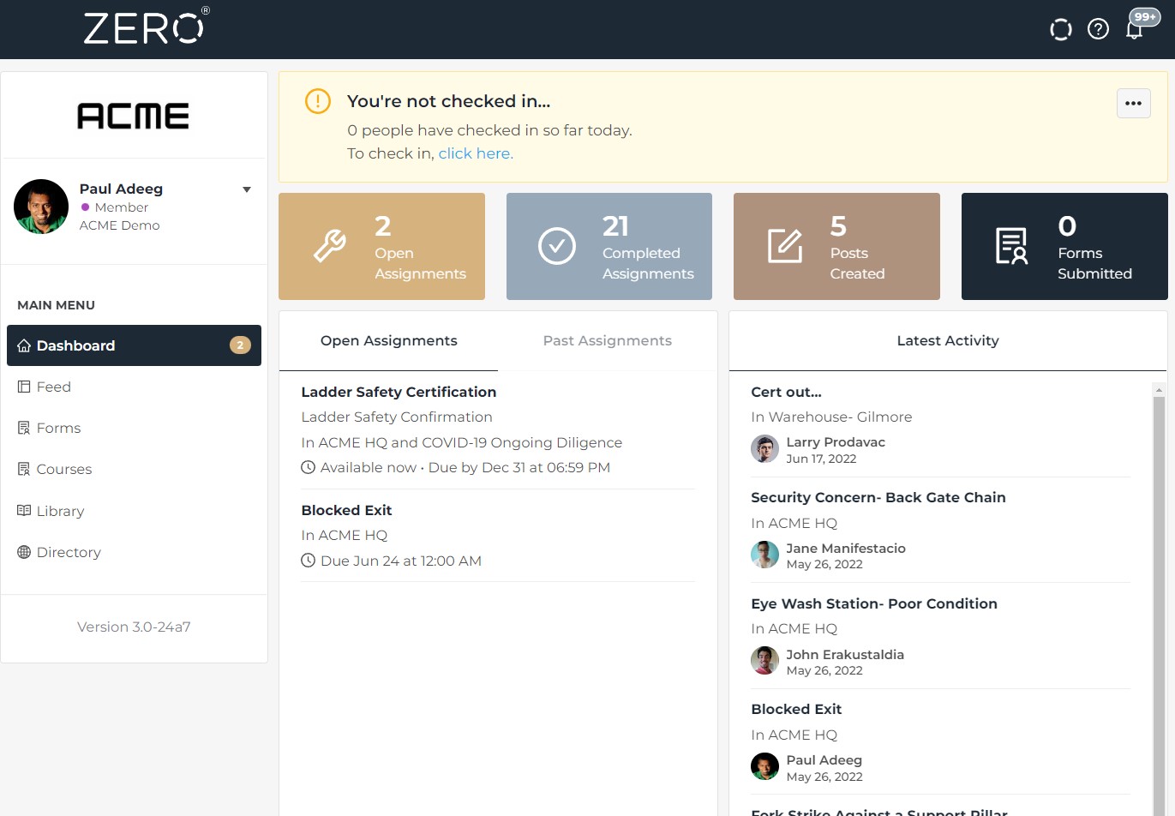Viewport: 1175px width, 816px height.
Task: Open the Library sidebar item
Action: coord(60,512)
